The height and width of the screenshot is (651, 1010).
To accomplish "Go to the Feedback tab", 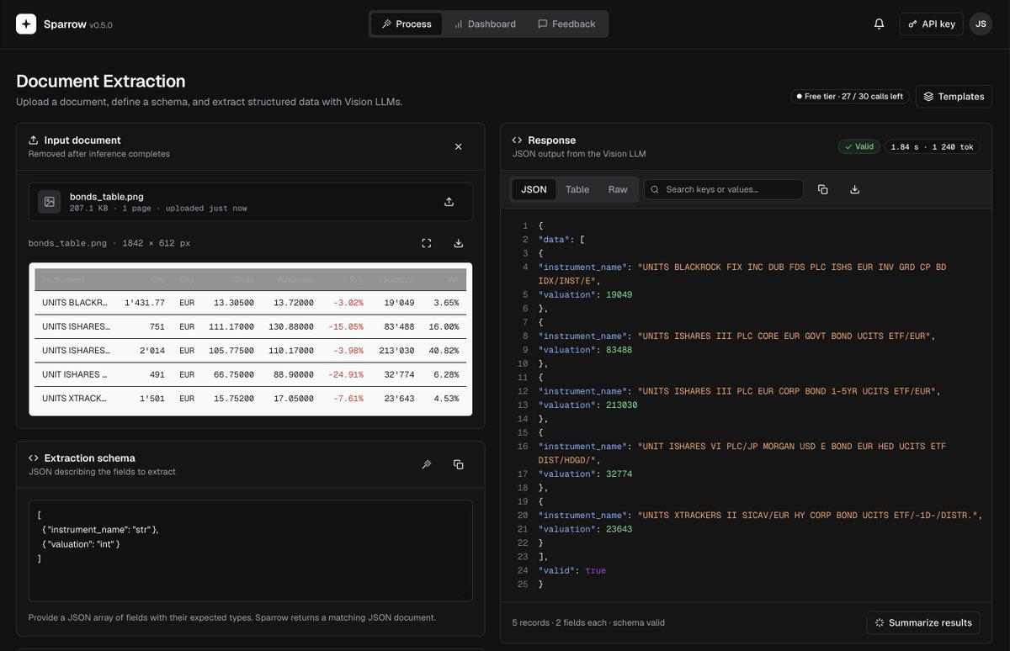I will (566, 24).
